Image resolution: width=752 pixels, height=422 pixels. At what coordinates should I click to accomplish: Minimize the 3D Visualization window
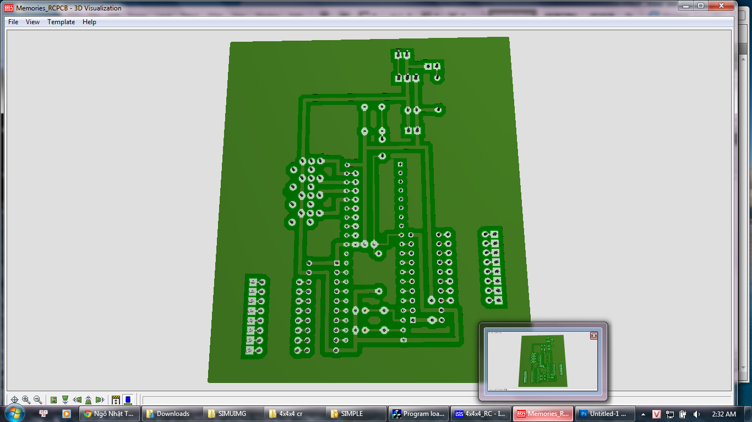pyautogui.click(x=685, y=5)
